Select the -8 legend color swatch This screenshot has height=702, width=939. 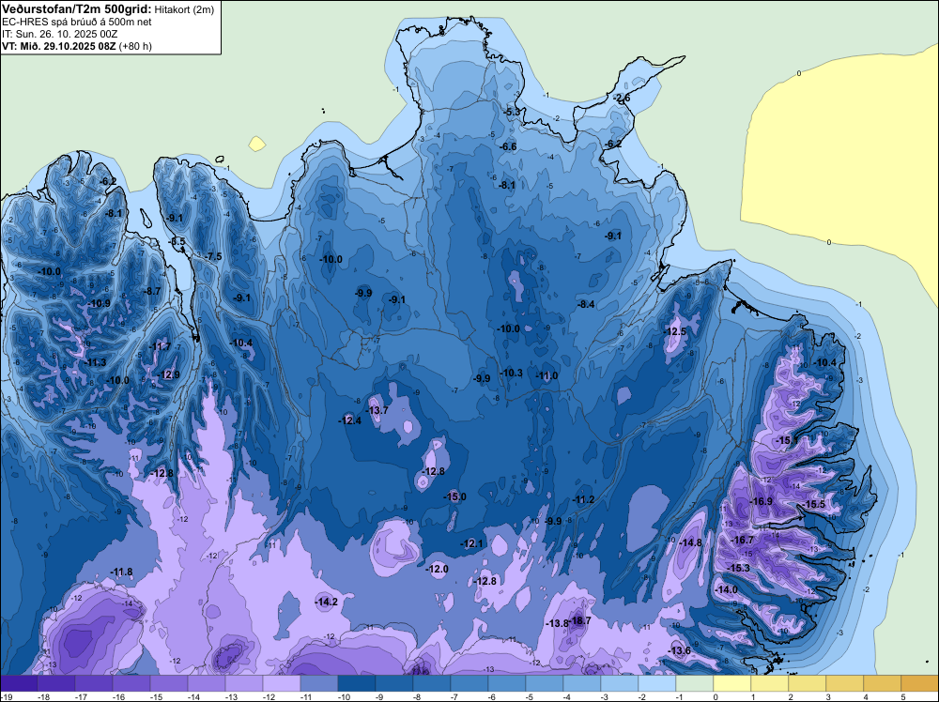[x=432, y=683]
